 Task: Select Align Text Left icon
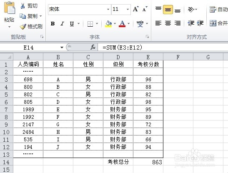coord(158,23)
